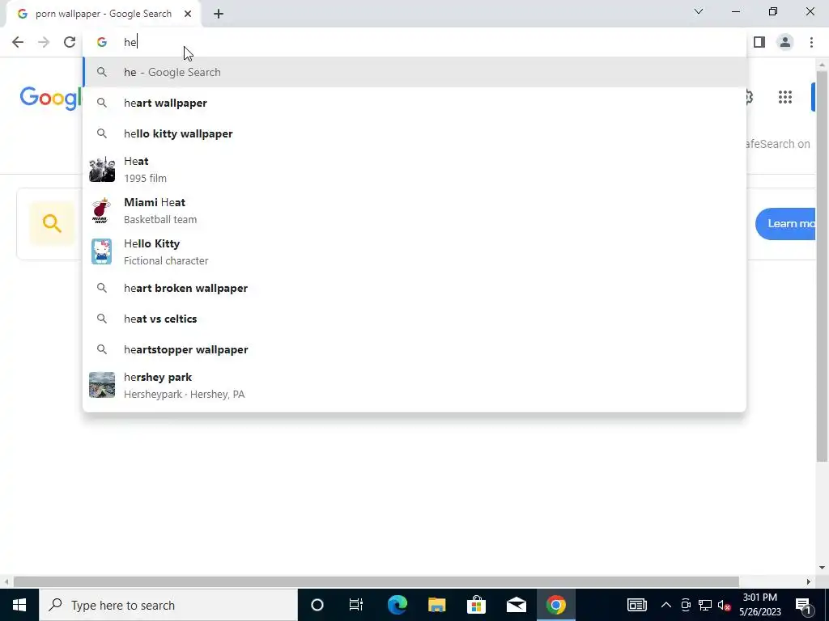Open the clock showing 3:01 PM
Viewport: 829px width, 621px height.
coord(759,605)
